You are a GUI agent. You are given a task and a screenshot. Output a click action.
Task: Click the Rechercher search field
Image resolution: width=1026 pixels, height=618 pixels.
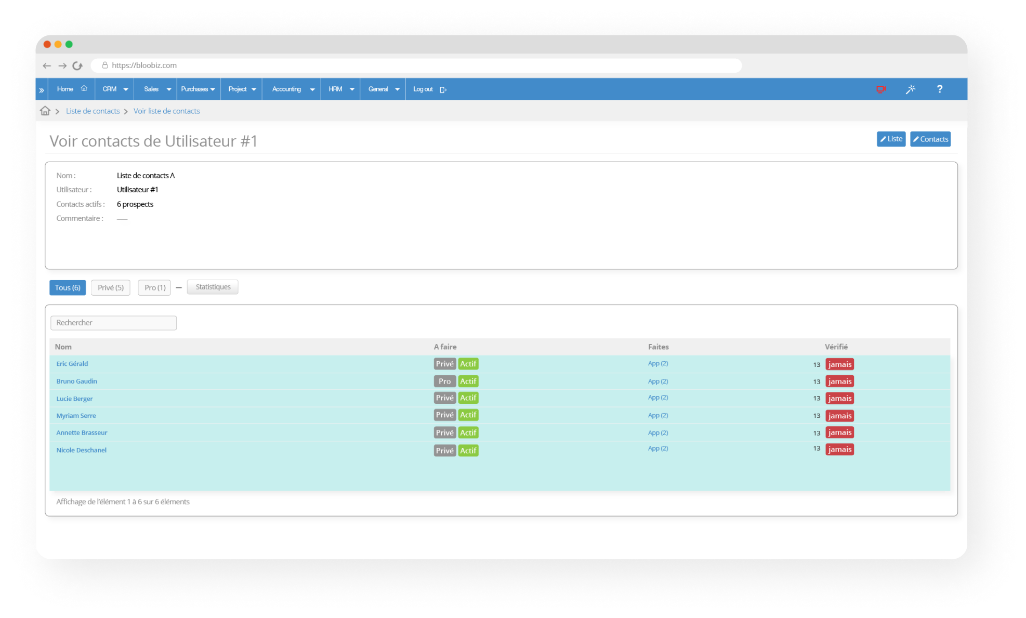click(x=113, y=323)
